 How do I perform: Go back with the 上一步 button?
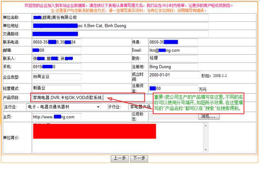tap(119, 158)
